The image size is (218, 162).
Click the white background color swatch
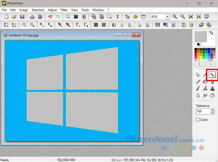[x=211, y=42]
